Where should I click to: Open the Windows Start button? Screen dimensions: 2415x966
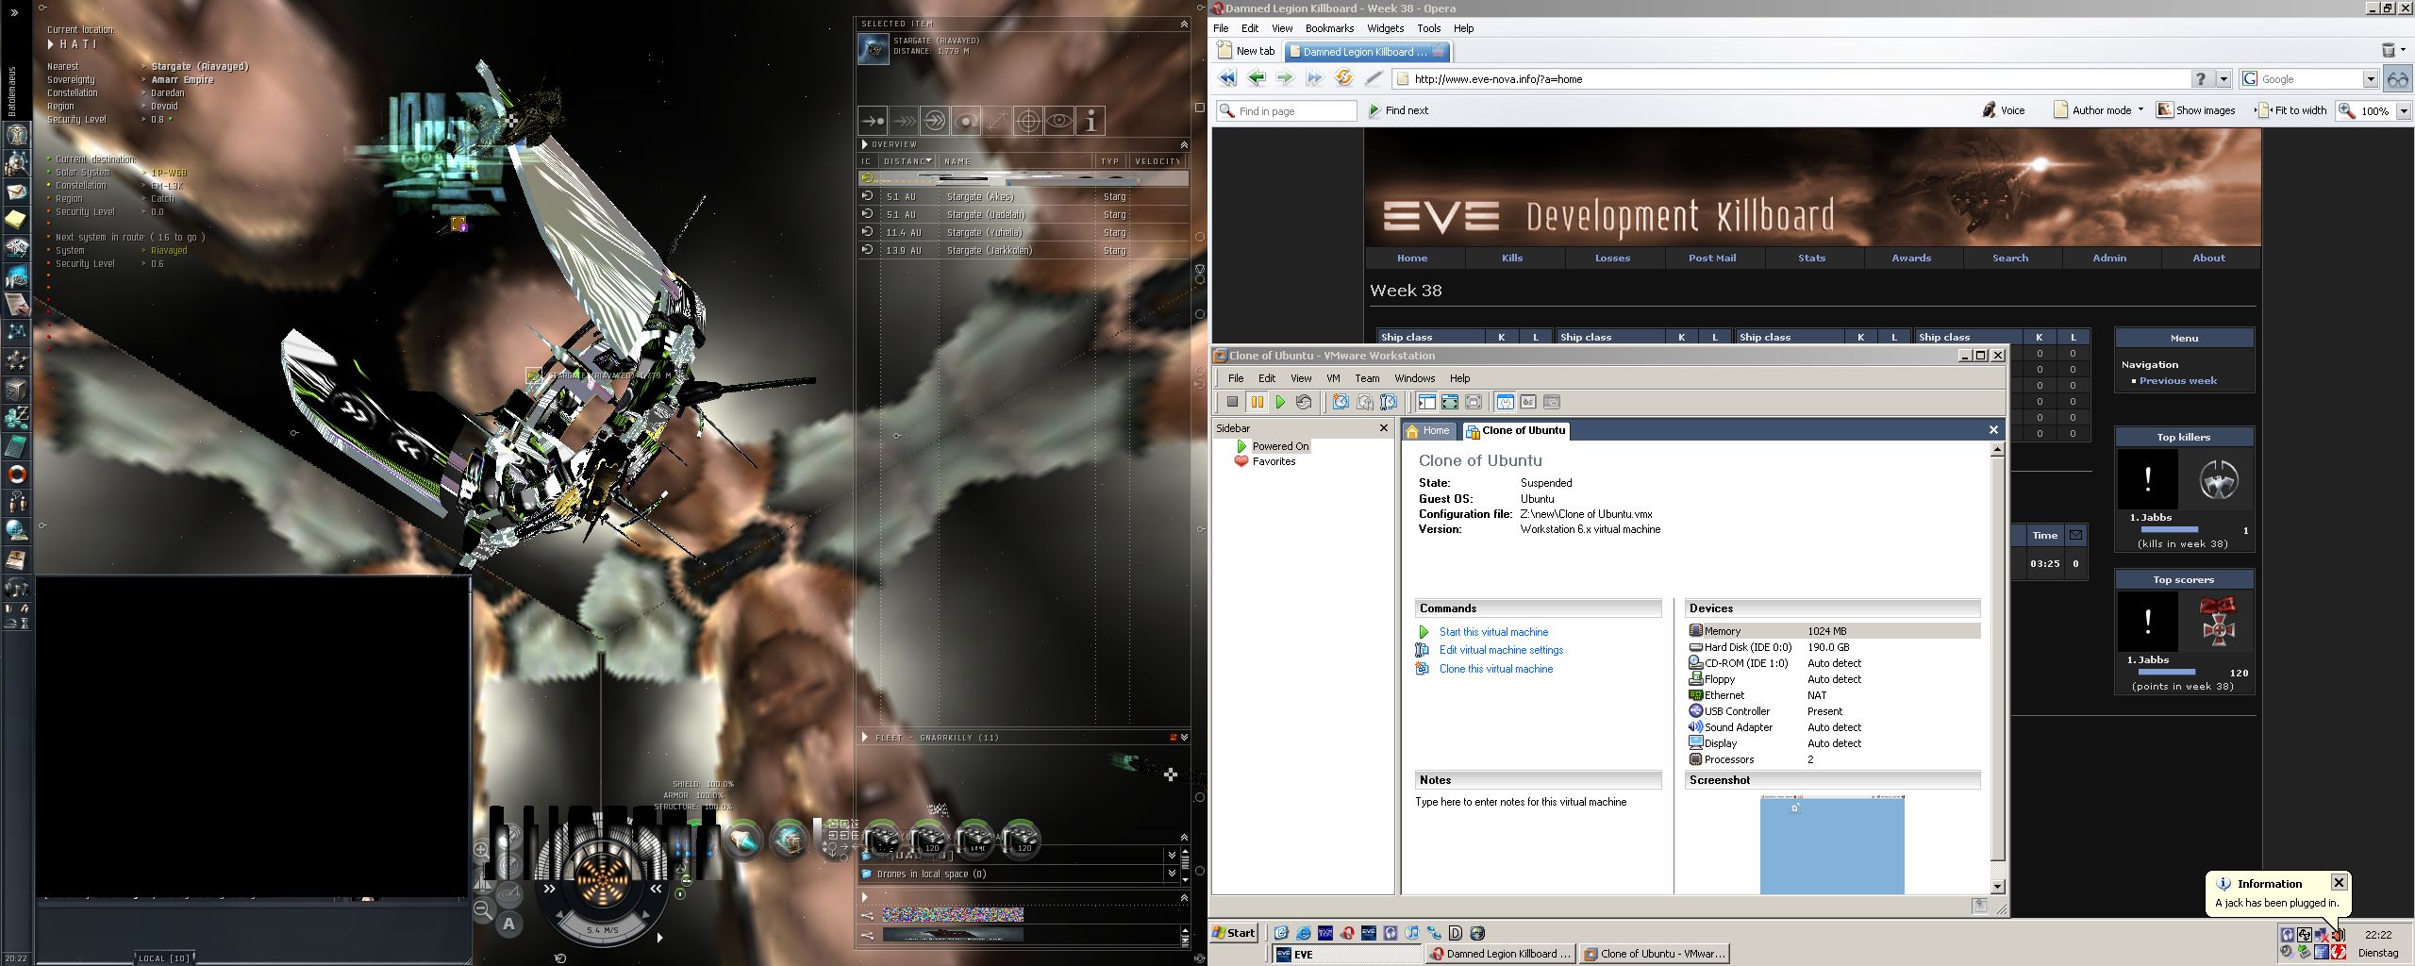1235,933
